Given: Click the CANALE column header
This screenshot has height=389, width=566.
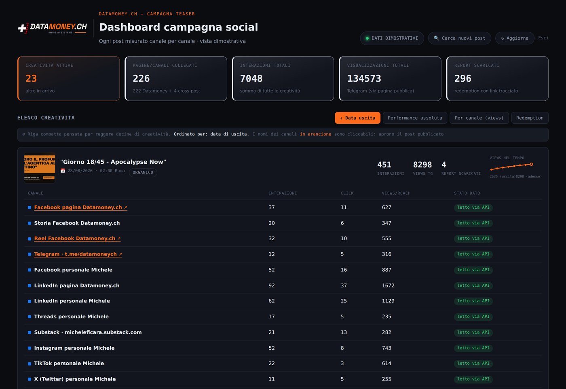Looking at the screenshot, I should (x=36, y=193).
